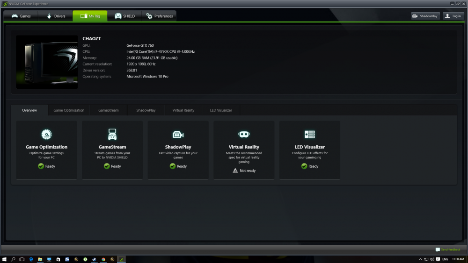Open Task View from the taskbar

[22, 259]
